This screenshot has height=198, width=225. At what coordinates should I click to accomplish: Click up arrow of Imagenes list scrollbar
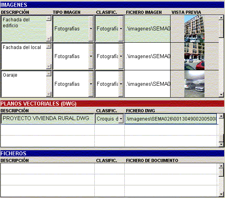221,18
